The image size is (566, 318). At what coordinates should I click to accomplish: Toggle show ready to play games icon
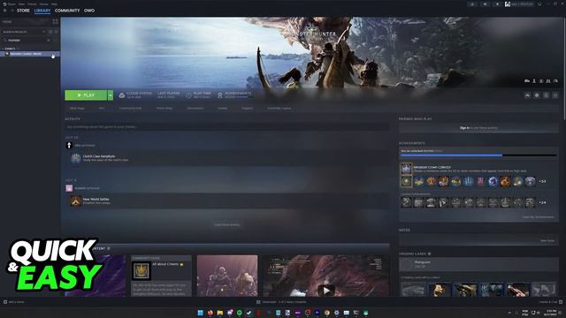(x=56, y=32)
